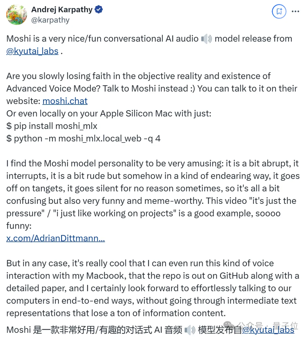
Task: Open the @kyutai_labs mention in the first paragraph
Action: tap(32, 51)
